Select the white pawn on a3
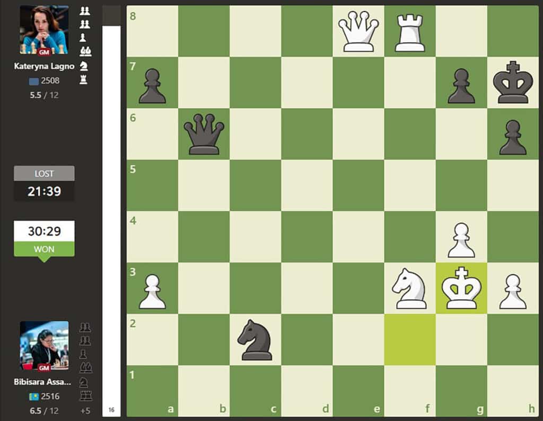This screenshot has width=543, height=421. pos(153,289)
